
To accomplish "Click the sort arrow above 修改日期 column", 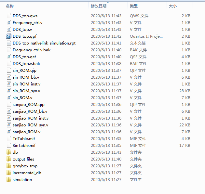I will coord(108,2).
